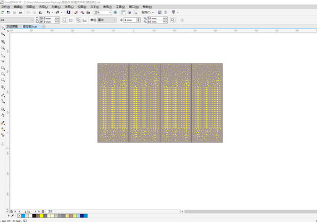Click the Redo arrow icon
The height and width of the screenshot is (222, 317).
57,12
